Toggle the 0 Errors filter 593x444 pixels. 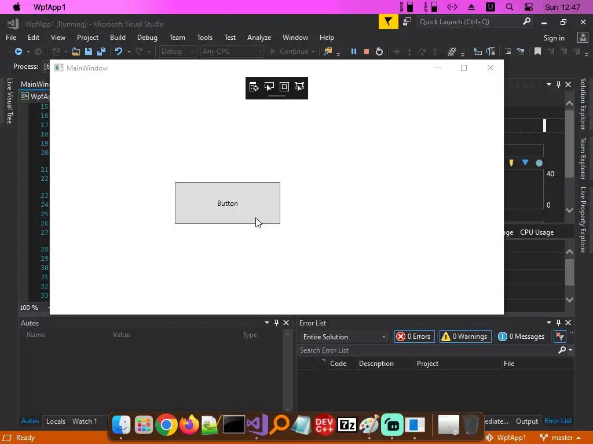coord(414,336)
